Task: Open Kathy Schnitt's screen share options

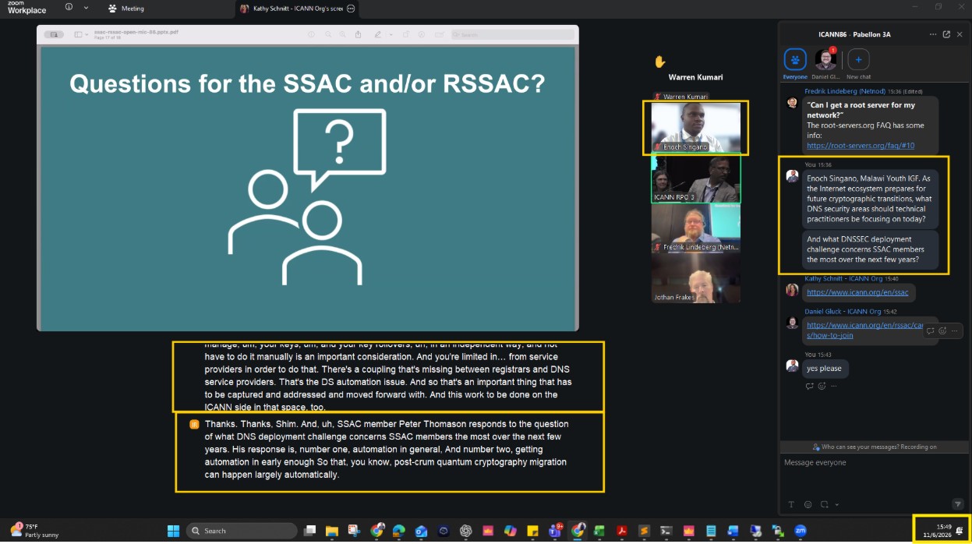Action: tap(351, 8)
